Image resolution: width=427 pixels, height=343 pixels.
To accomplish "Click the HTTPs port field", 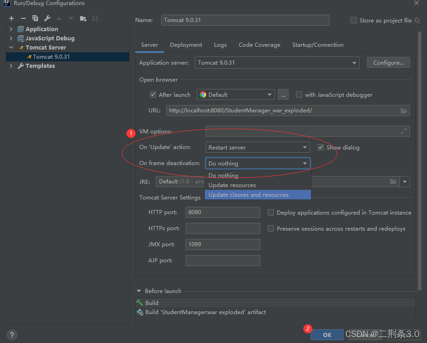I will click(223, 228).
